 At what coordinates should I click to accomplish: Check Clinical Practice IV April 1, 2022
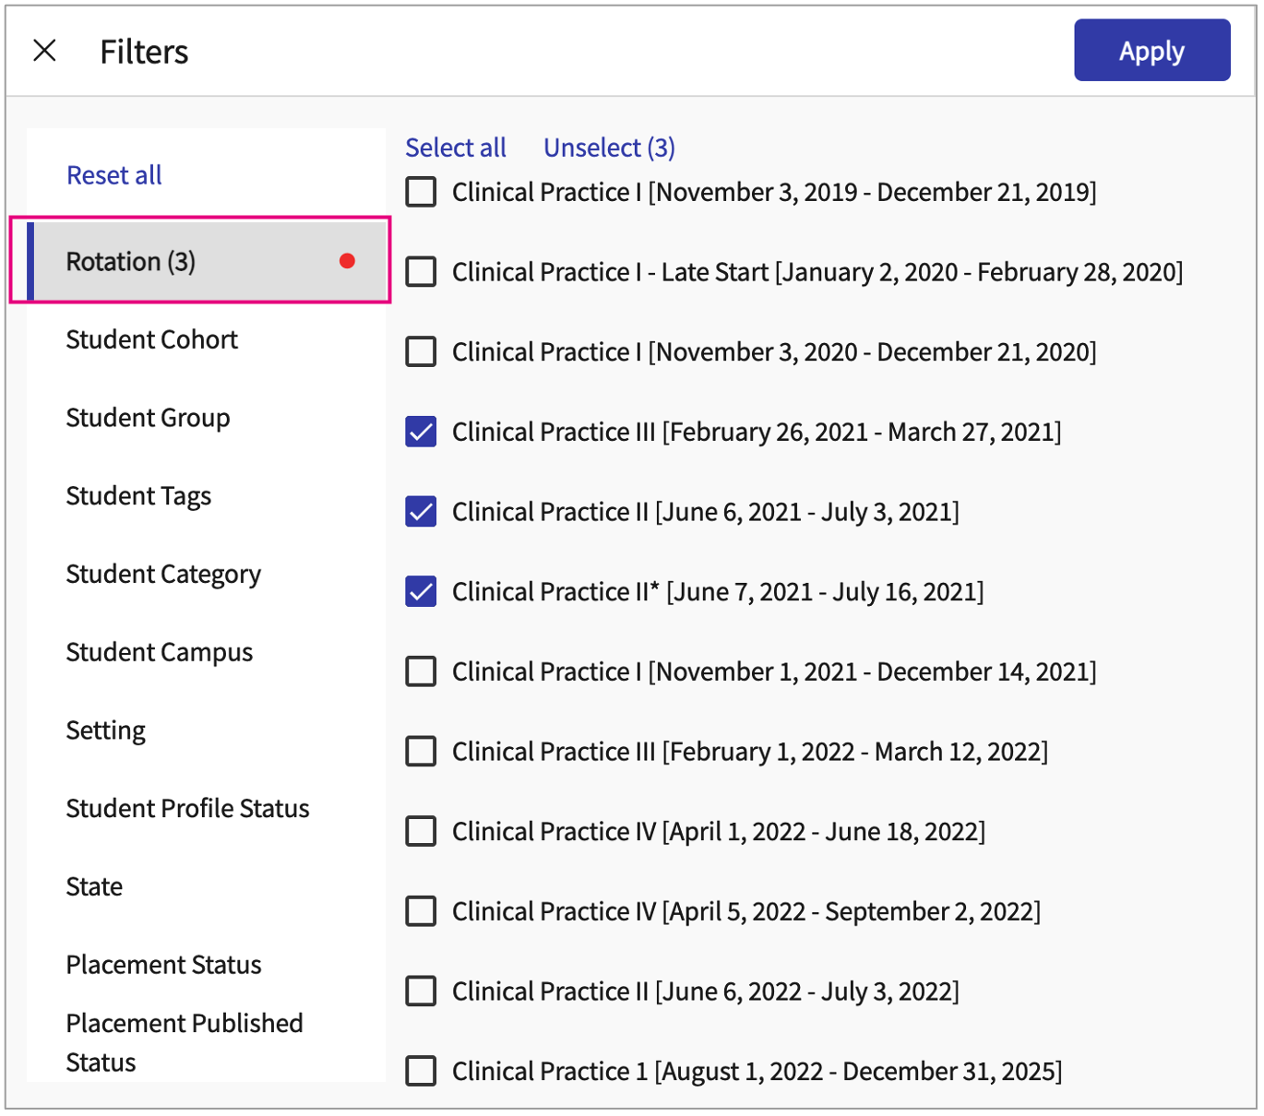(422, 831)
